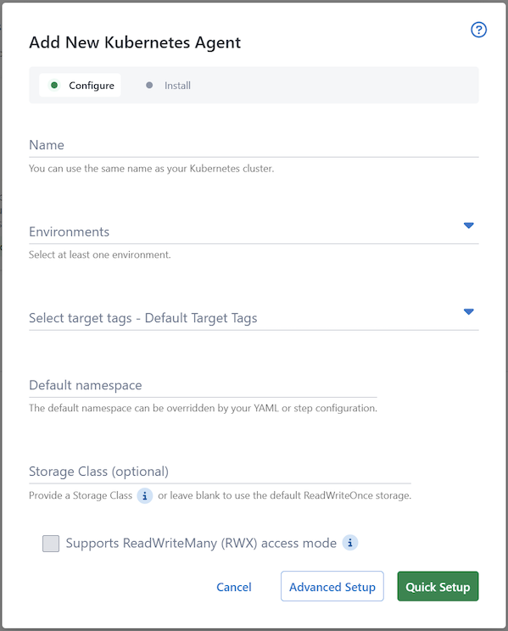Enable Supports ReadWriteMany (RWX) access mode checkbox
The width and height of the screenshot is (508, 631).
[x=51, y=544]
